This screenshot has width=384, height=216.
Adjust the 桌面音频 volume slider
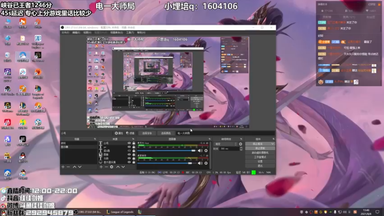tap(167, 163)
